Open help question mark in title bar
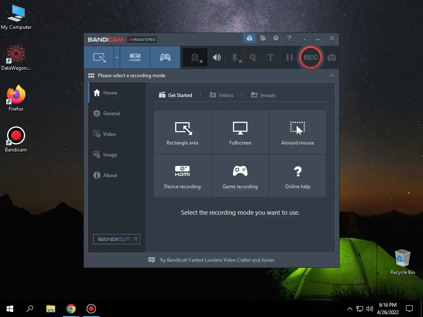The height and width of the screenshot is (317, 423). [289, 38]
